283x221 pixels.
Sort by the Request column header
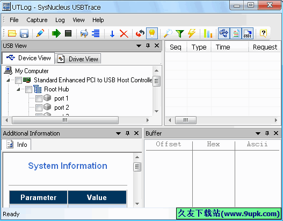265,47
